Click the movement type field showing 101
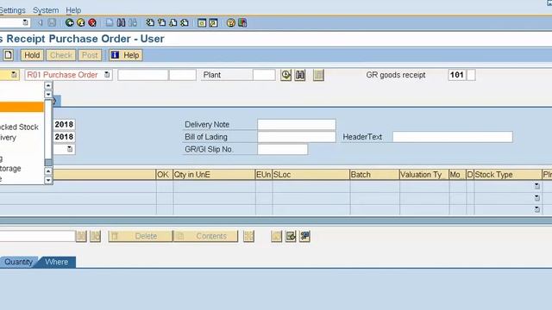Screen dimensions: 552x310 click(x=457, y=75)
